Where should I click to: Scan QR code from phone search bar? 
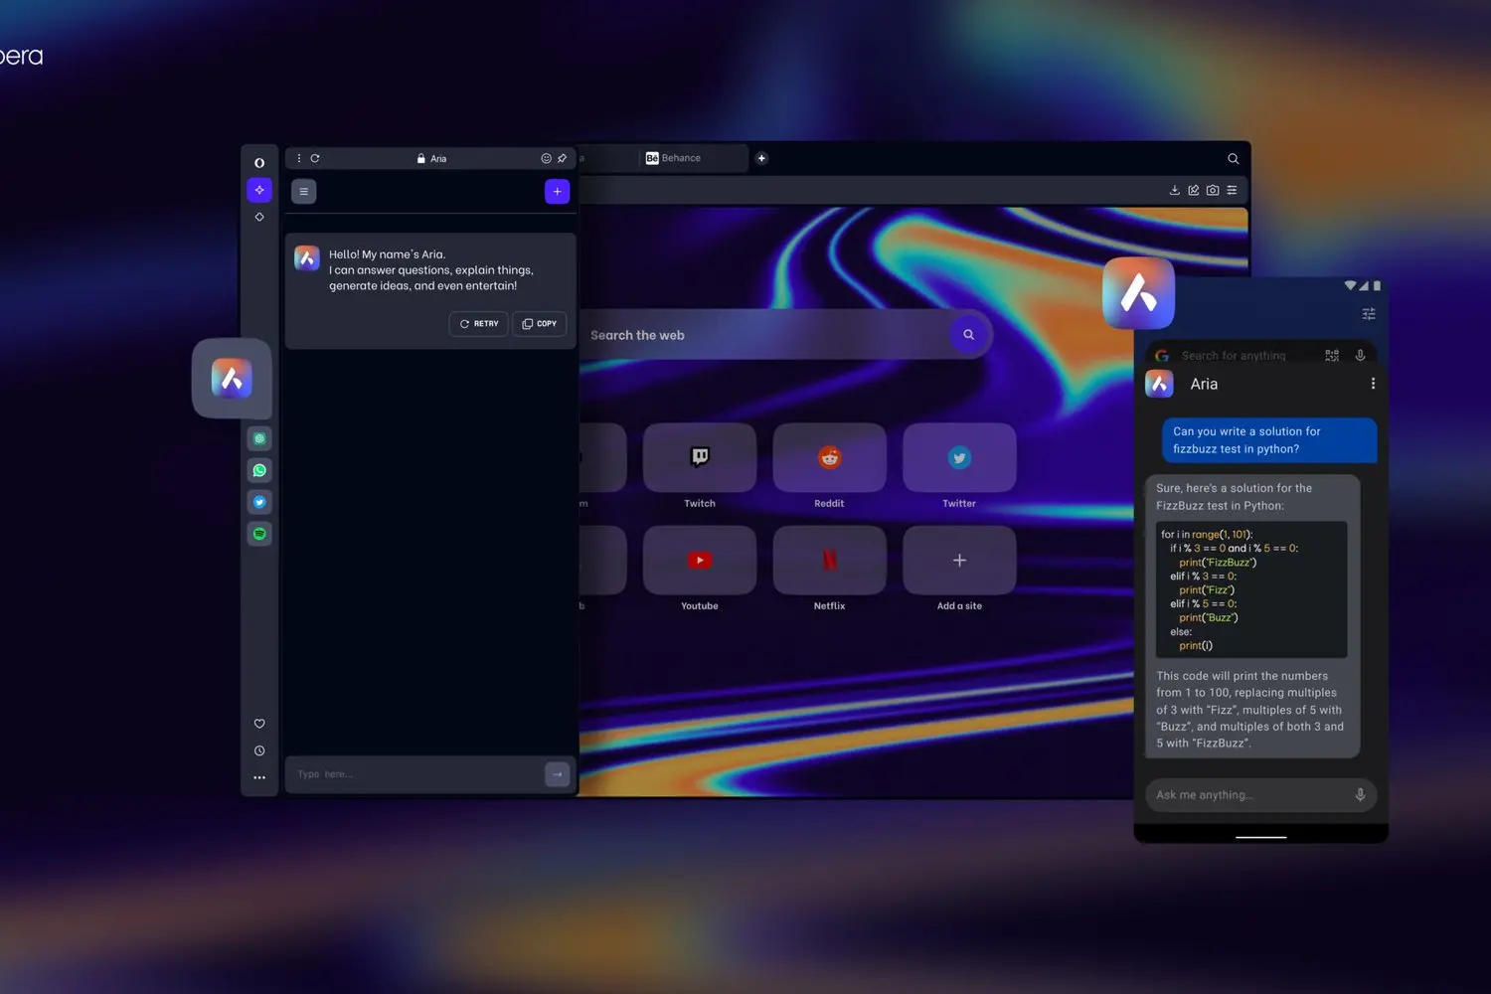(1332, 356)
